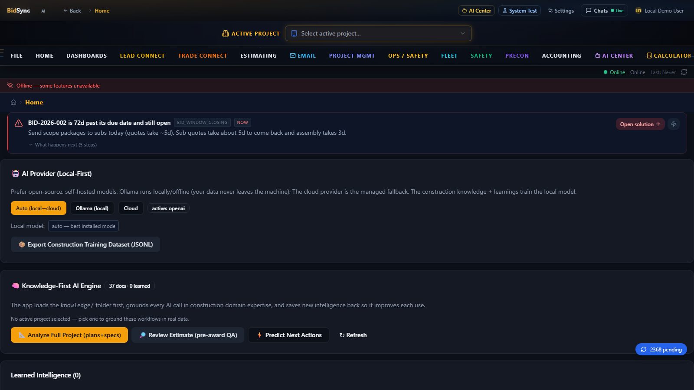Go Back using the top bar arrow
Viewport: 694px width, 390px height.
[x=72, y=10]
